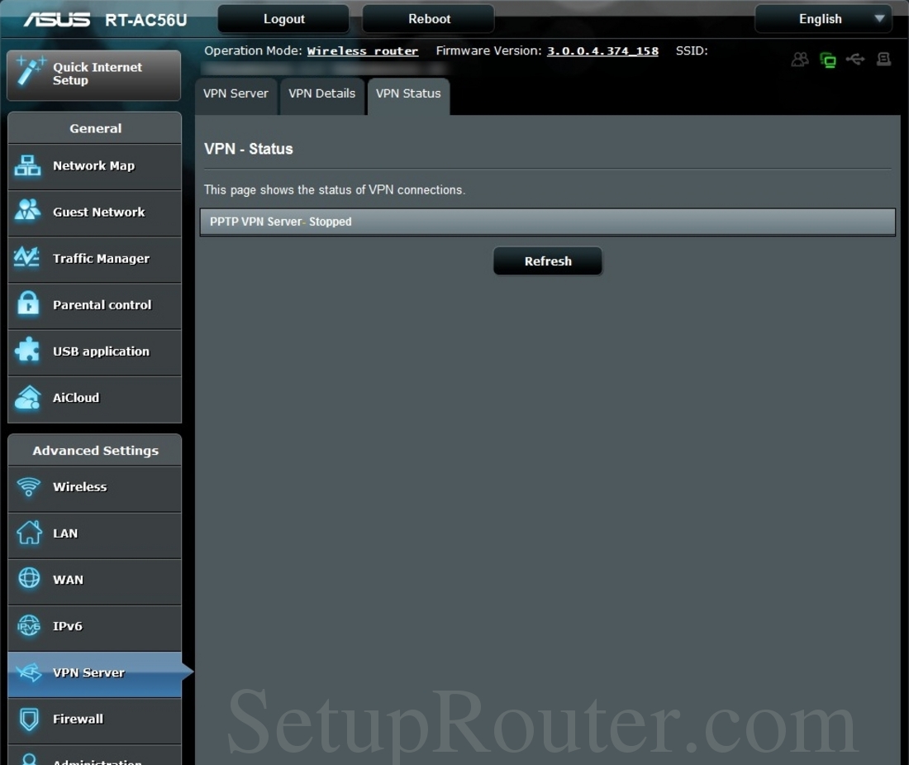The image size is (909, 765).
Task: Switch to the VPN Details tab
Action: click(321, 94)
